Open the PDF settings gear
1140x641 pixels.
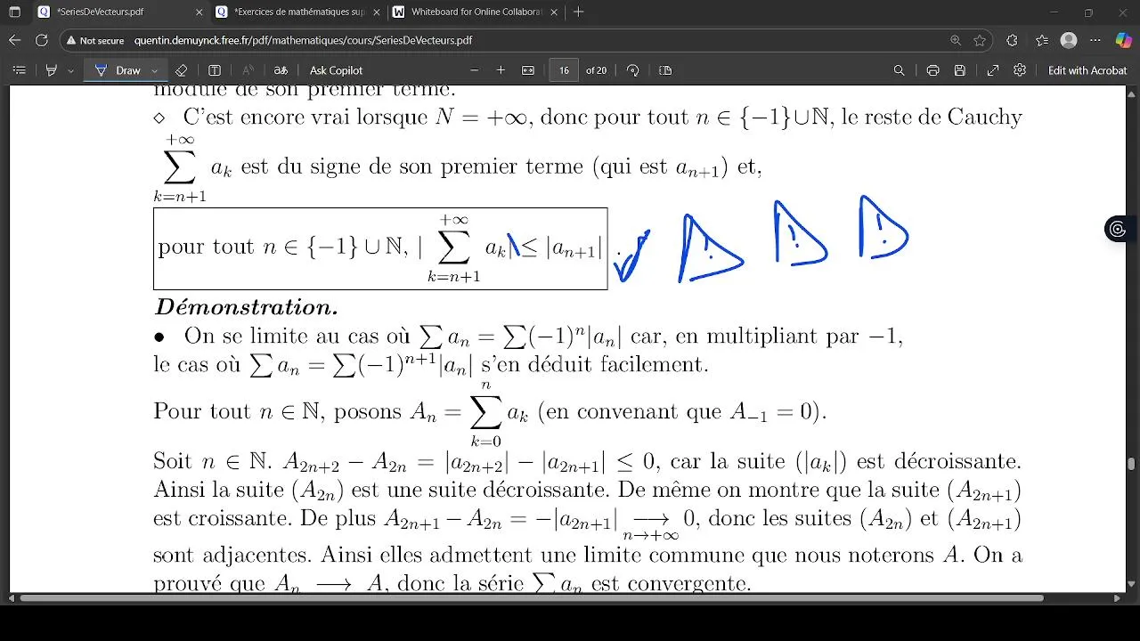point(1020,70)
